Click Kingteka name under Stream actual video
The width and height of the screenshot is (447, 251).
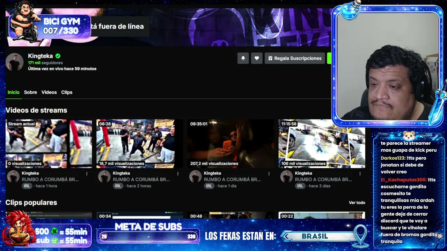(30, 173)
